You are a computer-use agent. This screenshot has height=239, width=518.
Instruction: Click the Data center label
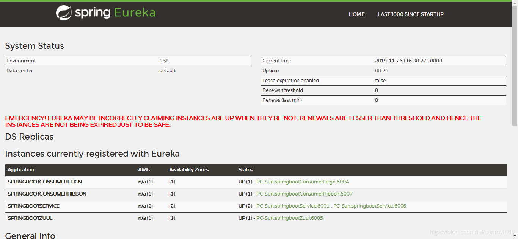(x=20, y=71)
